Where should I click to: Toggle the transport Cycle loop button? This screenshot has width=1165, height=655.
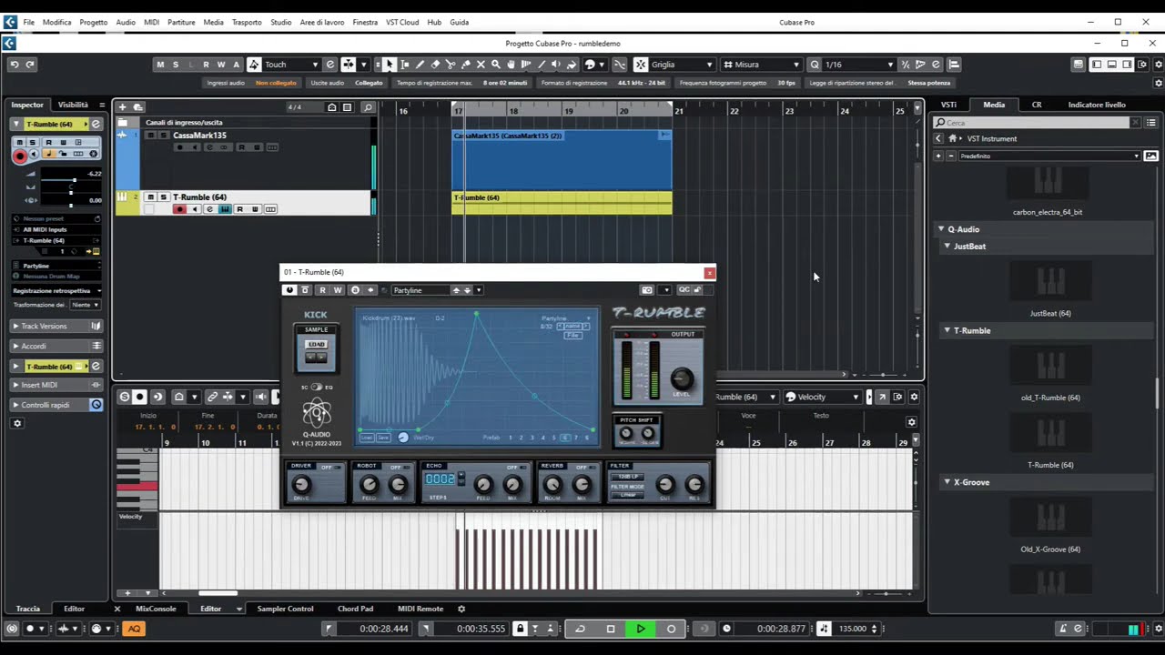580,629
